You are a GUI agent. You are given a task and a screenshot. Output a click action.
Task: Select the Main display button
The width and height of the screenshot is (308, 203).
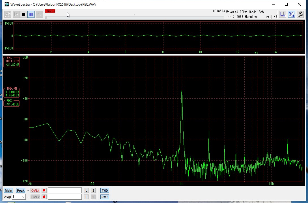pos(8,191)
